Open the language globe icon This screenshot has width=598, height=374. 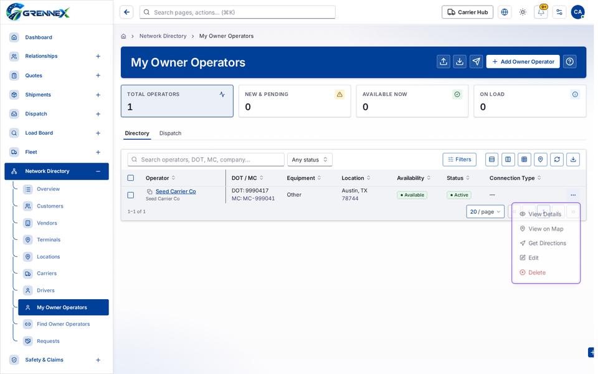click(505, 12)
